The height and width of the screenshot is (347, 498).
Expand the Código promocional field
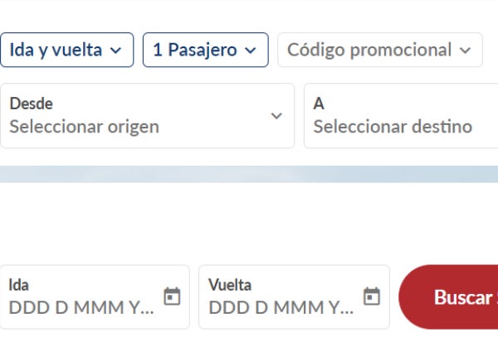point(380,50)
